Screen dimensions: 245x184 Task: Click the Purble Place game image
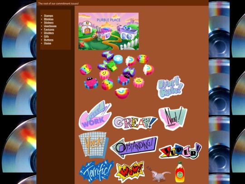click(108, 31)
